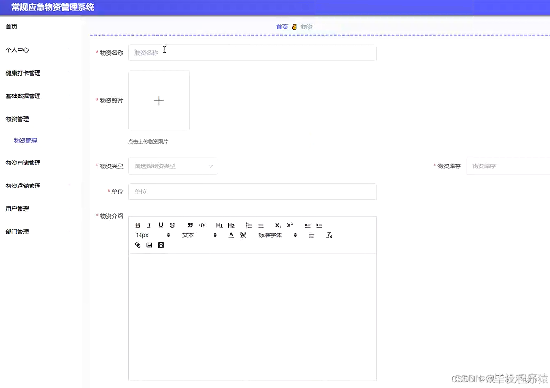The image size is (550, 388).
Task: Click the 物资 breadcrumb text
Action: [307, 27]
